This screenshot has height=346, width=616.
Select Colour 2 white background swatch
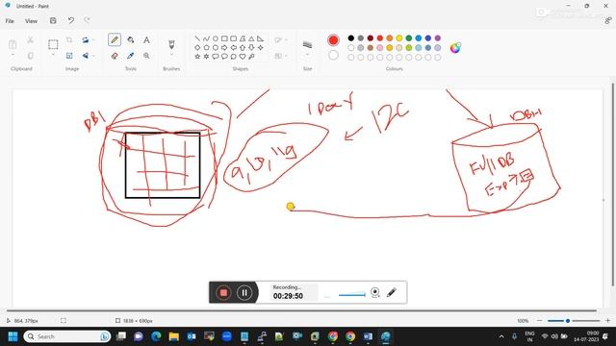tap(333, 56)
